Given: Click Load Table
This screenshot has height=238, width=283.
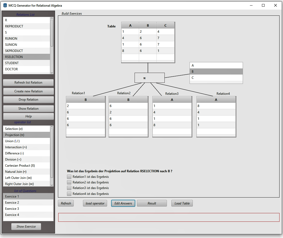Looking at the screenshot, I should click(182, 203).
